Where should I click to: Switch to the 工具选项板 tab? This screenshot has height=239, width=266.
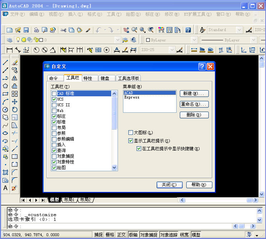pyautogui.click(x=128, y=78)
